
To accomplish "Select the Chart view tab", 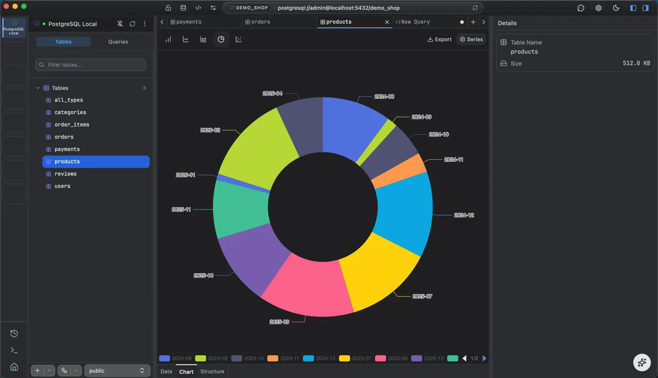I will pos(186,371).
